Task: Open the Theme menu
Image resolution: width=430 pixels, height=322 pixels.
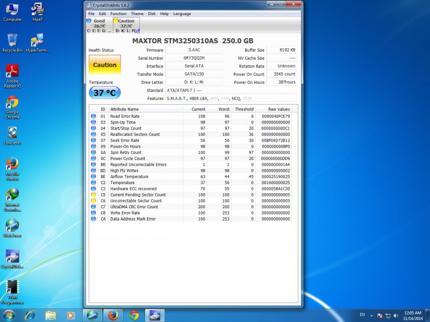Action: point(137,14)
